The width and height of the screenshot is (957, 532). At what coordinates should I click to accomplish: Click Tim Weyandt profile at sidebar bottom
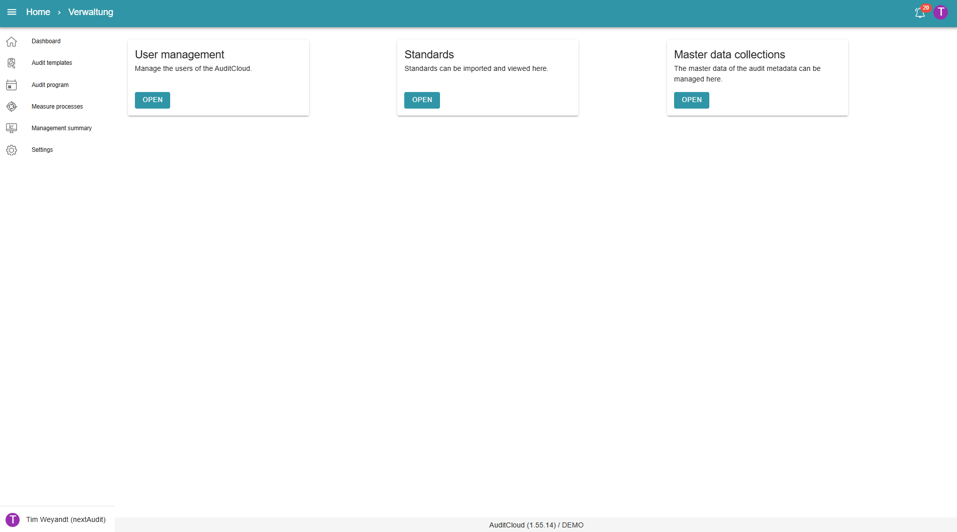point(65,519)
